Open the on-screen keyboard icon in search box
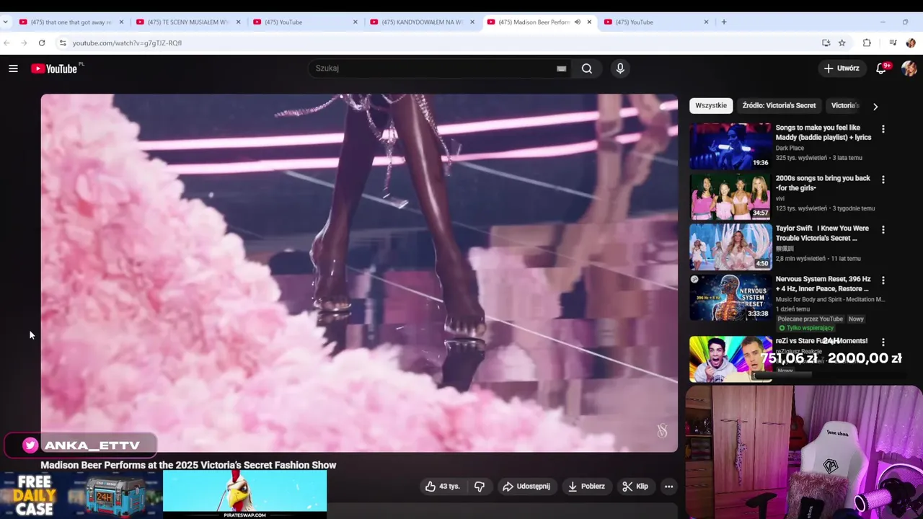This screenshot has height=519, width=923. tap(561, 68)
